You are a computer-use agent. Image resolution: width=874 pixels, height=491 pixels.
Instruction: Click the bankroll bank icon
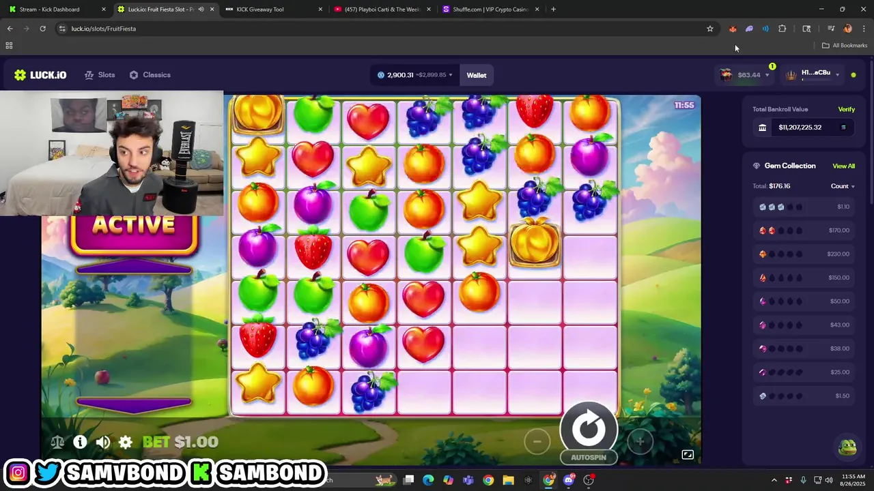tap(763, 128)
